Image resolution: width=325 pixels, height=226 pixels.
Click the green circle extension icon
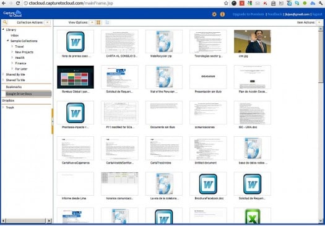(x=305, y=3)
